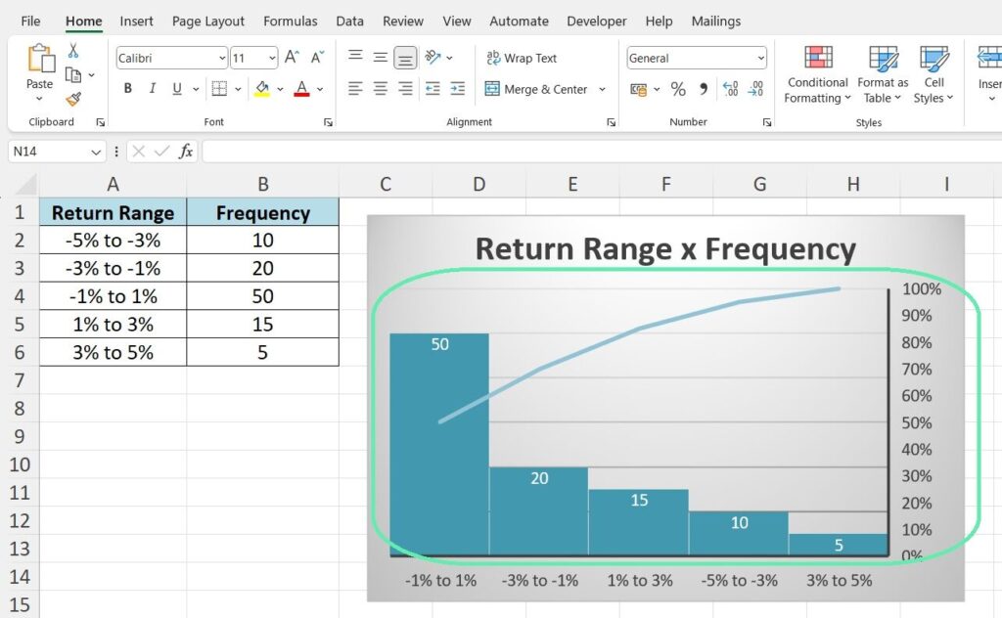
Task: Increase font size with the larger A
Action: (x=292, y=59)
